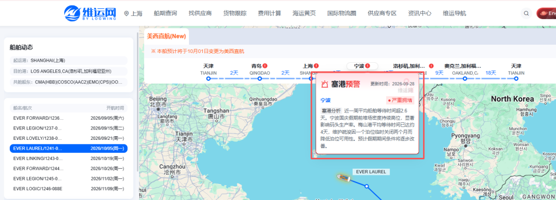This screenshot has height=200, width=556.
Task: Open the 供应商专区 menu
Action: click(x=382, y=13)
